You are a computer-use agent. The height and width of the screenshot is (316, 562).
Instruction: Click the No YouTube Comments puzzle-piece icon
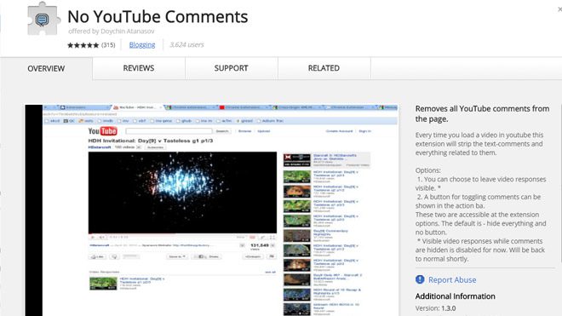[43, 19]
